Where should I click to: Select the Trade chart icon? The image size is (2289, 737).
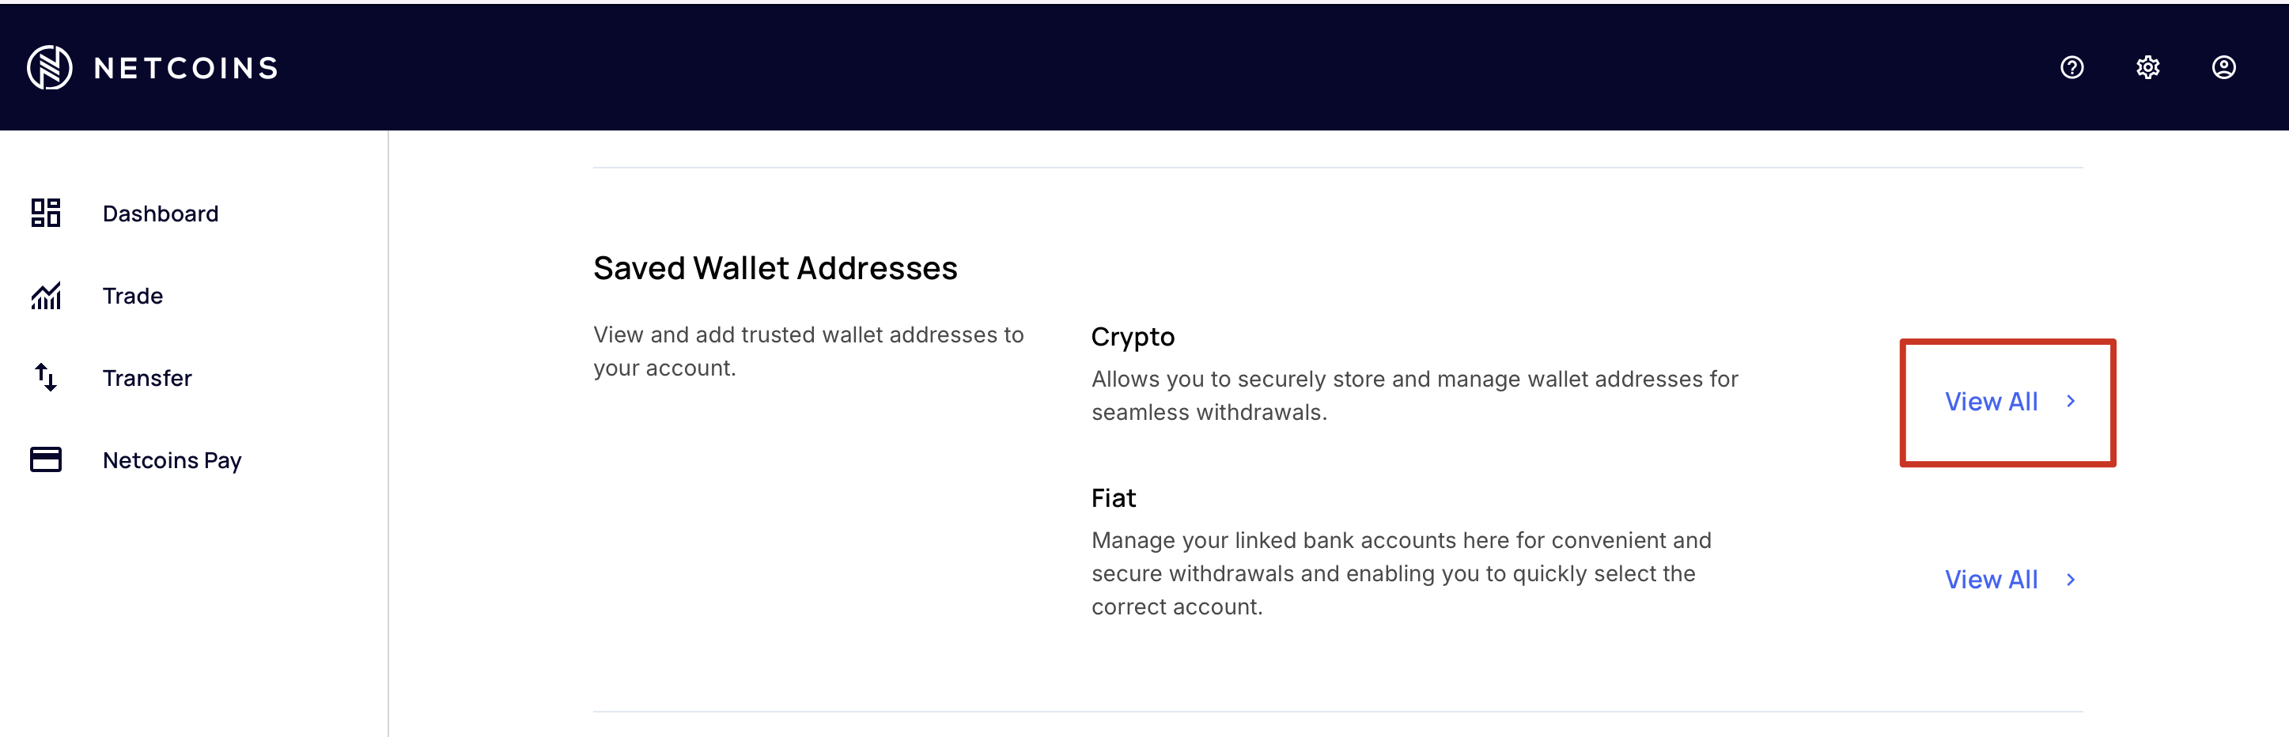pyautogui.click(x=45, y=296)
